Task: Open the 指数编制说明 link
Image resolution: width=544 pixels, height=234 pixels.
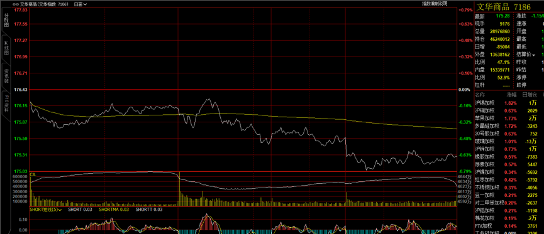Action: point(435,4)
